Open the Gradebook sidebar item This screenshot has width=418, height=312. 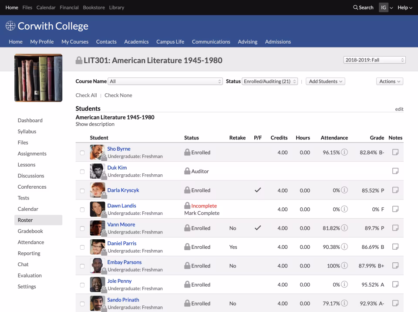pos(30,231)
